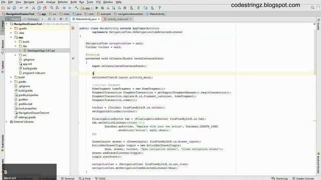The image size is (321, 180).
Task: Open the Gradle Console button
Action: click(x=303, y=178)
